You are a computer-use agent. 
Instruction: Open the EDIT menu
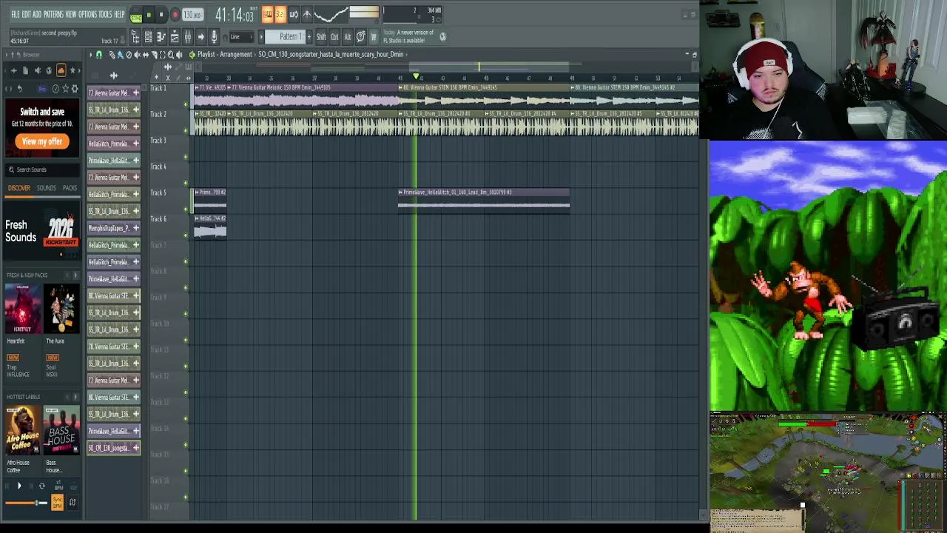point(26,14)
